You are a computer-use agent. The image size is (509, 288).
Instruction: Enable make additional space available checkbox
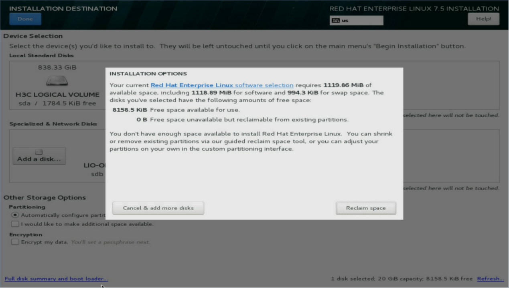[15, 224]
